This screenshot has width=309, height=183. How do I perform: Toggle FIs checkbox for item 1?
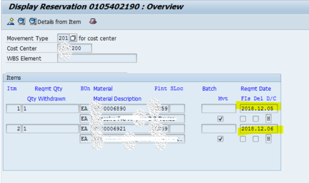click(x=243, y=119)
